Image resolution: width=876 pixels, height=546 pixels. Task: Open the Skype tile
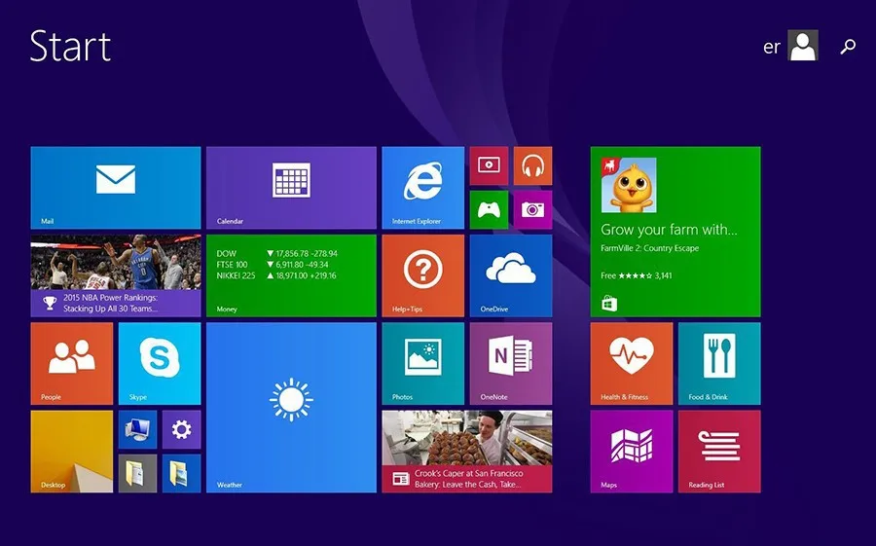[x=159, y=363]
